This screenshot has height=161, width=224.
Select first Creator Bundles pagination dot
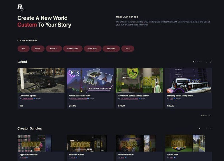pos(199,128)
